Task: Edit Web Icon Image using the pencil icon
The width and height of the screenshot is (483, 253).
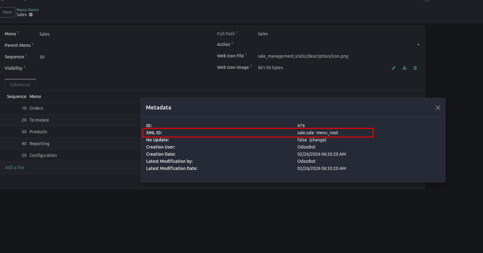Action: 394,68
